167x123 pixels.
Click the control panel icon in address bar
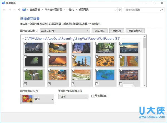[24, 10]
